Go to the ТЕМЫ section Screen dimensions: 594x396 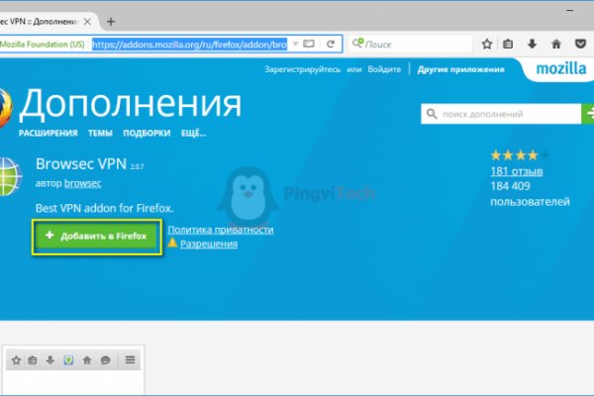103,133
